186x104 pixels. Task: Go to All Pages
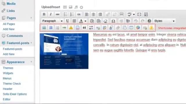click(x=9, y=24)
